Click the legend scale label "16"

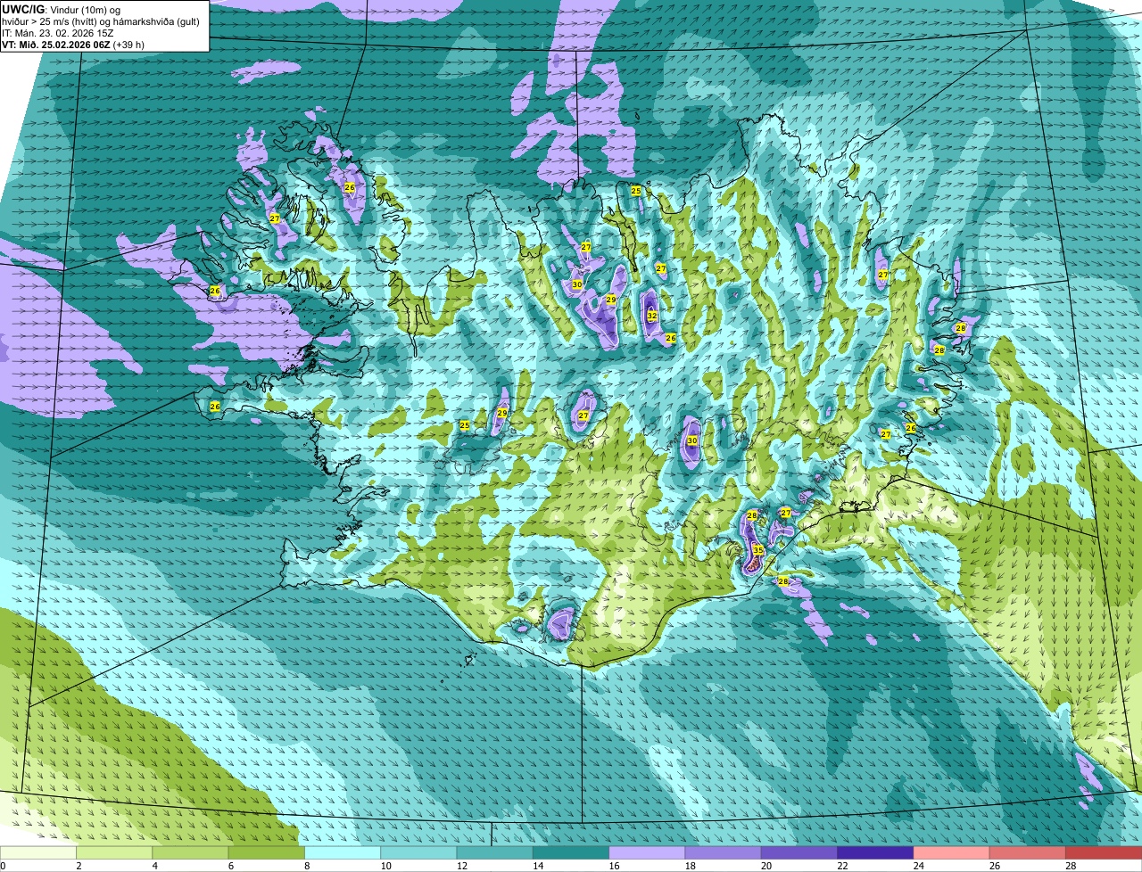pos(614,866)
